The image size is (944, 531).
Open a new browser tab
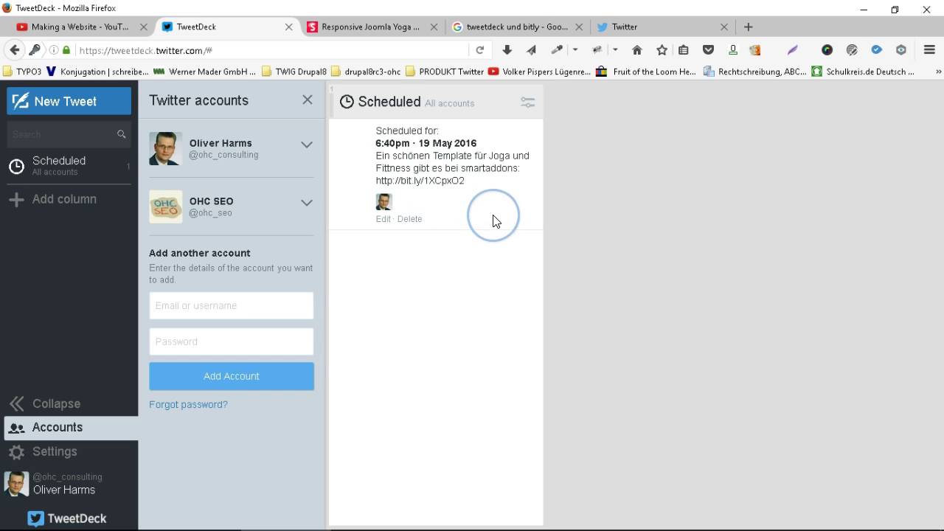point(748,27)
